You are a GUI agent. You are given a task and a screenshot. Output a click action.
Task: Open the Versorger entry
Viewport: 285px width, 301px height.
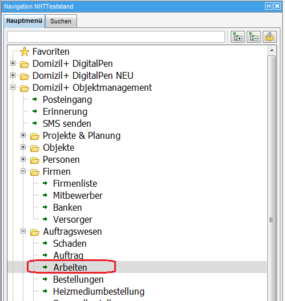coord(73,219)
